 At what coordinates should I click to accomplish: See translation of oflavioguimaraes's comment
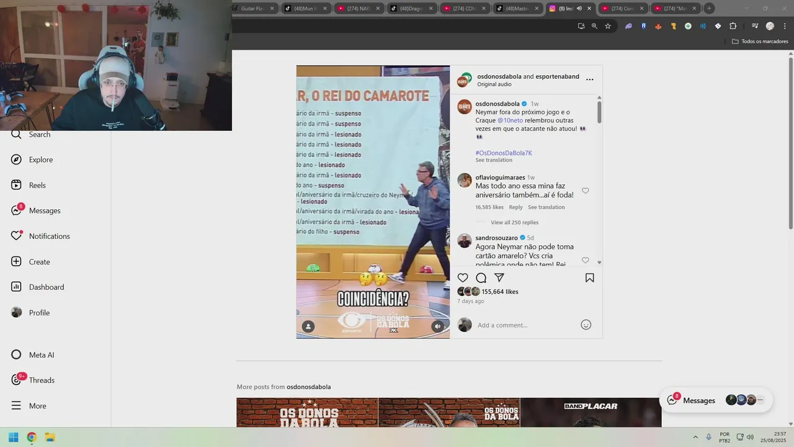pos(546,207)
